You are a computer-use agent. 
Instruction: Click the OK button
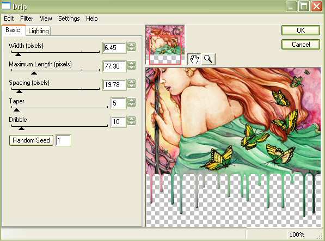[301, 30]
